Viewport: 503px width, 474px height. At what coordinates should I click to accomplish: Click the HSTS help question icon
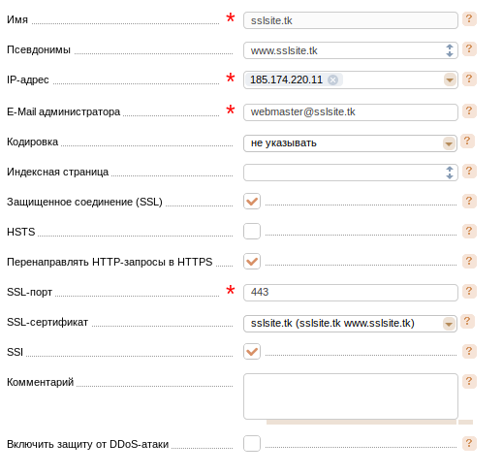click(x=469, y=231)
